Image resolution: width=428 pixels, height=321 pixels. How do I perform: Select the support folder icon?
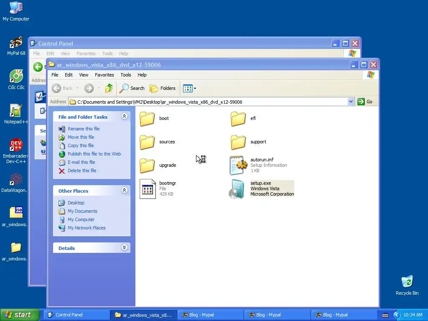[238, 142]
